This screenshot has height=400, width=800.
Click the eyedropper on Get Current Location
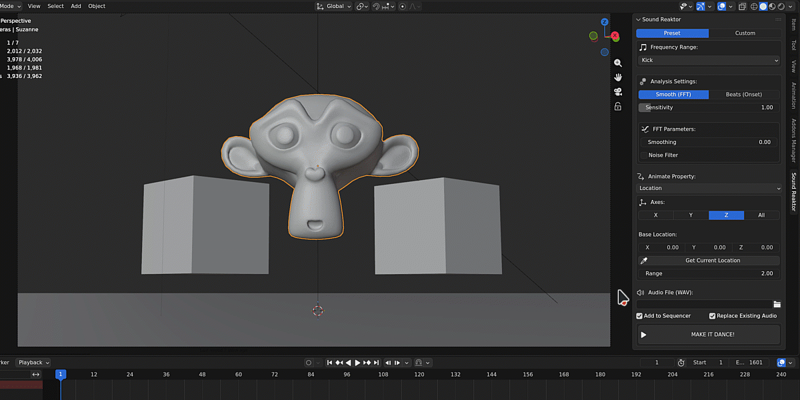pos(644,261)
